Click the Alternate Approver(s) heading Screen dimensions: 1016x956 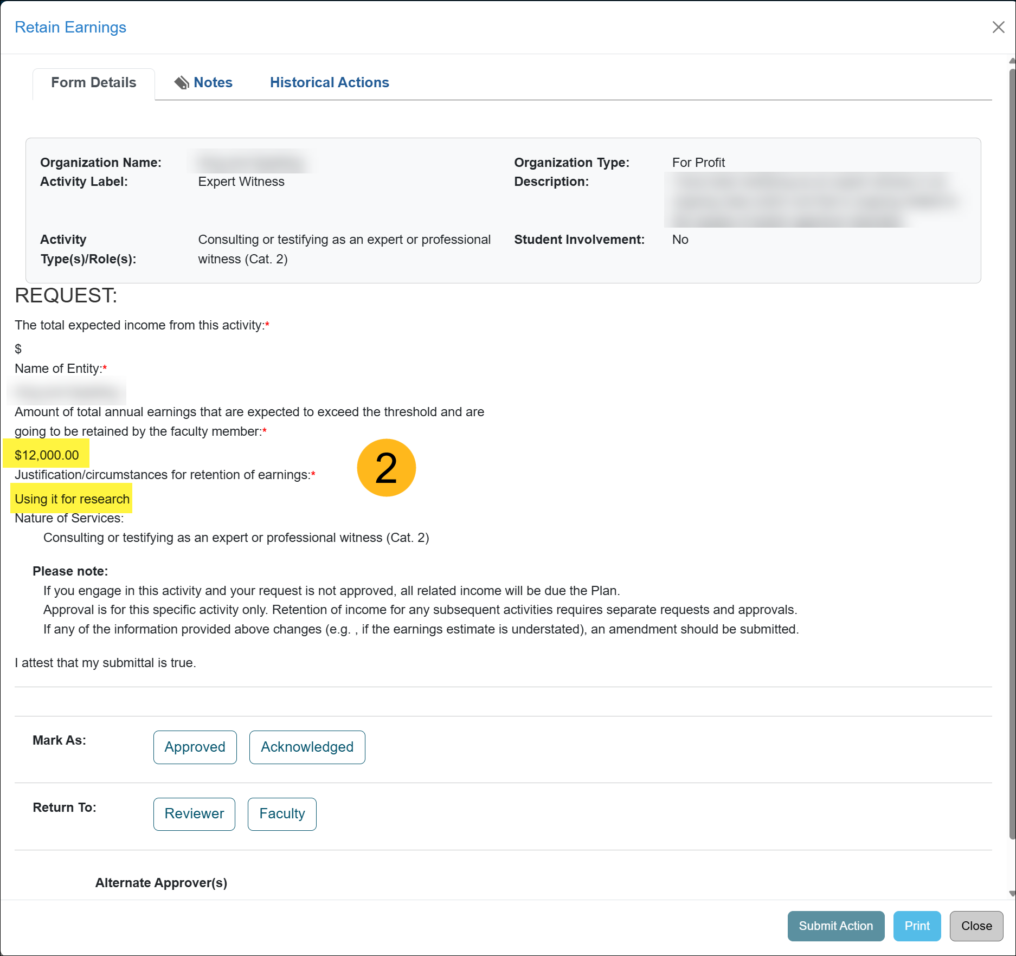point(161,883)
